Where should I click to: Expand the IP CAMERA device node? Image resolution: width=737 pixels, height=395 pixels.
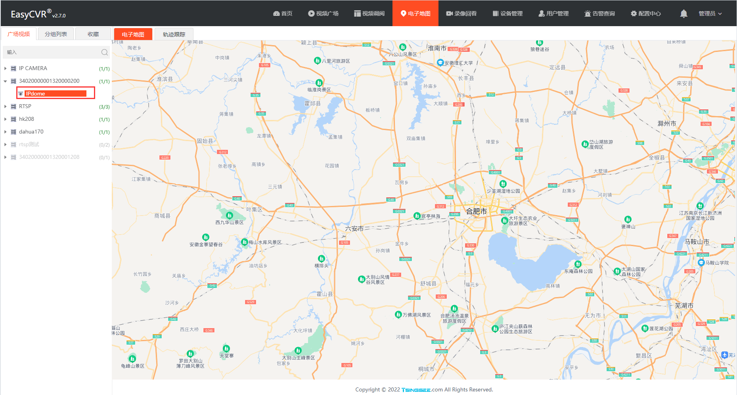(x=6, y=69)
